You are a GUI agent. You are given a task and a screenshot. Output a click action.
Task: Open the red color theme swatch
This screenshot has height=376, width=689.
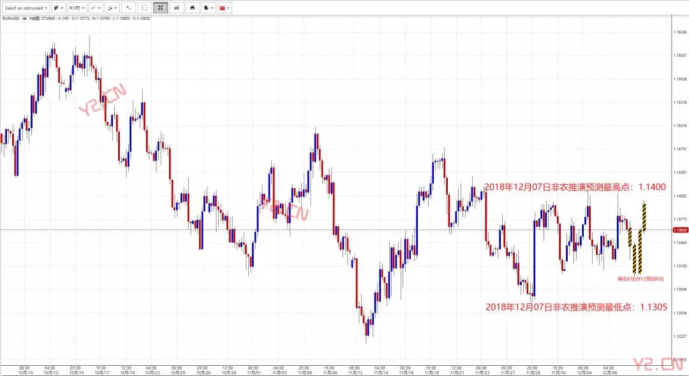coord(225,8)
